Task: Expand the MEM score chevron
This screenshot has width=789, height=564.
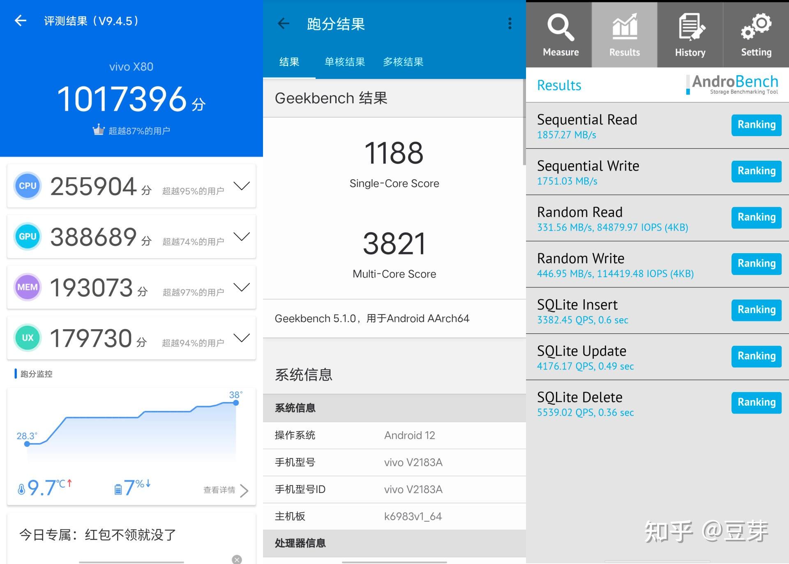Action: pyautogui.click(x=241, y=287)
